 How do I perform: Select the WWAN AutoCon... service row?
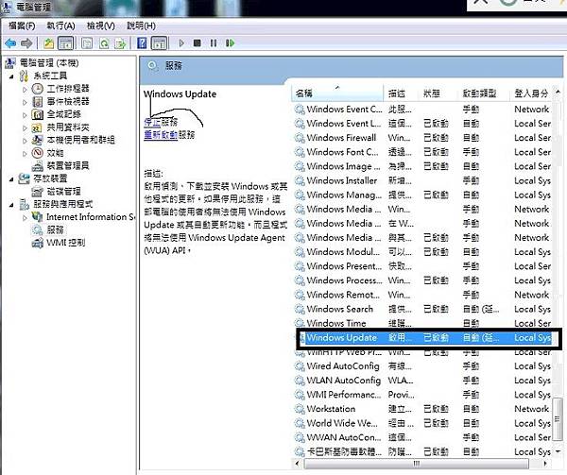pyautogui.click(x=423, y=437)
